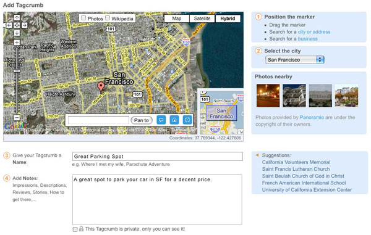
Task: Pan the map left with arrow button
Action: point(9,25)
